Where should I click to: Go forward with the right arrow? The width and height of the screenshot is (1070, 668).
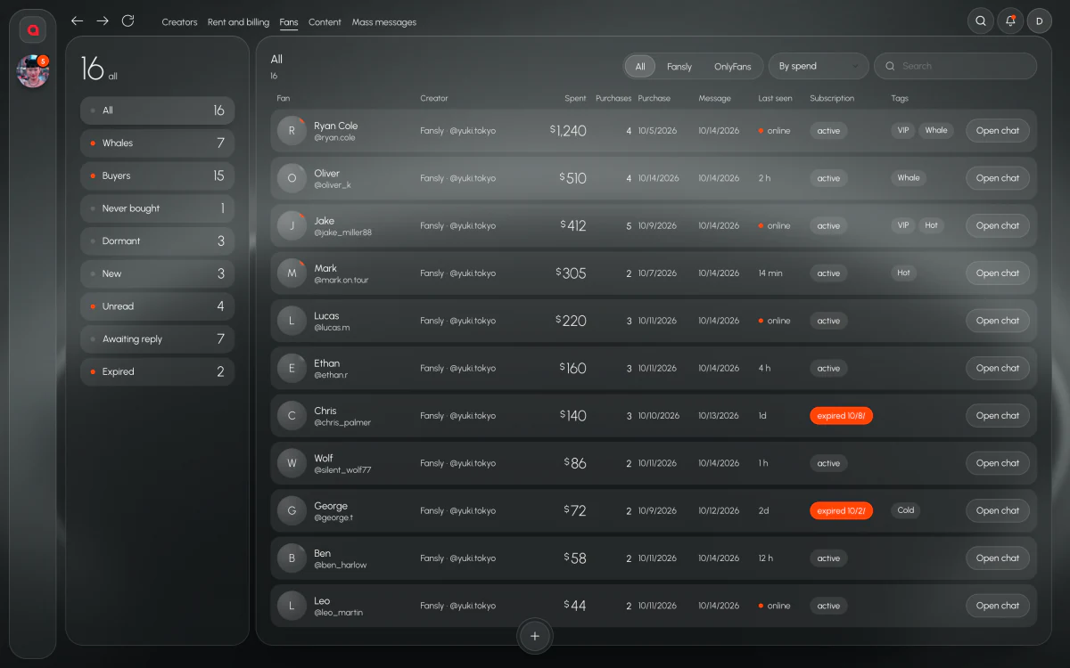(x=103, y=20)
